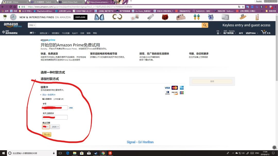The image size is (278, 156).
Task: Click the MasterCard logo
Action: pos(175,88)
